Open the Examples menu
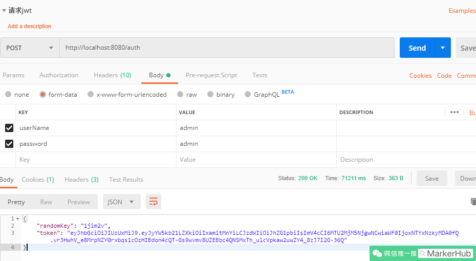This screenshot has height=261, width=476. pyautogui.click(x=462, y=11)
